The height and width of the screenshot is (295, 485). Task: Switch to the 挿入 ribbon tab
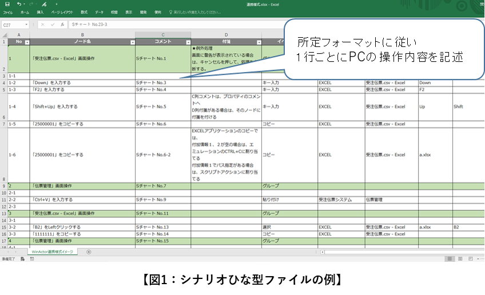[x=40, y=13]
